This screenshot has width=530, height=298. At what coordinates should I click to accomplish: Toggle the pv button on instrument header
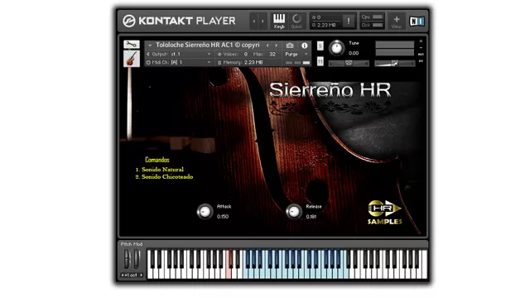(x=421, y=61)
